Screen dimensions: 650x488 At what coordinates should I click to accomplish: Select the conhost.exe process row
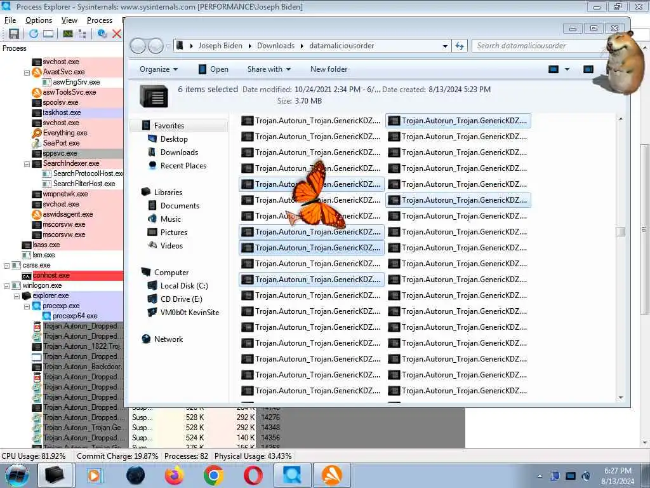click(72, 276)
